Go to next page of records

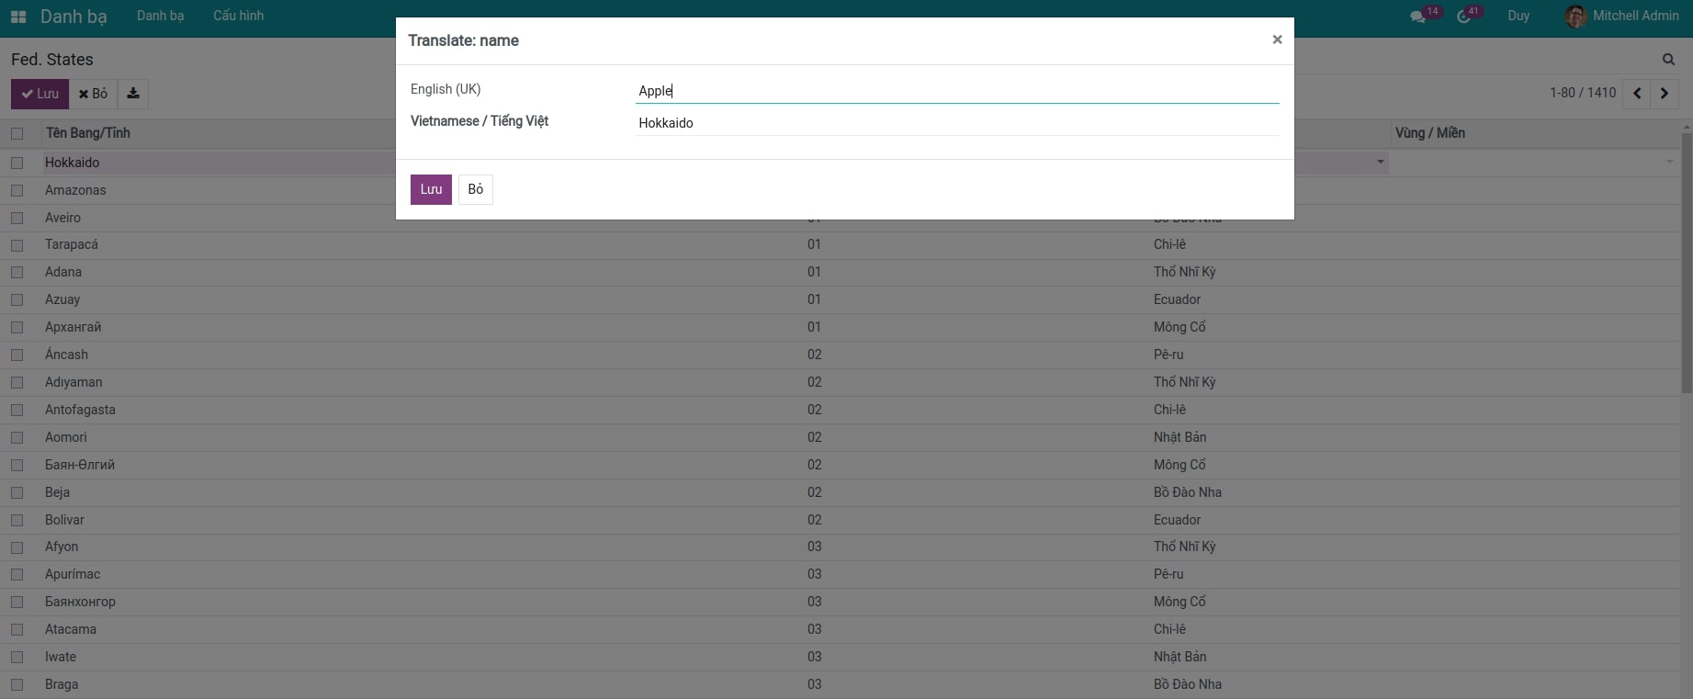(1664, 94)
